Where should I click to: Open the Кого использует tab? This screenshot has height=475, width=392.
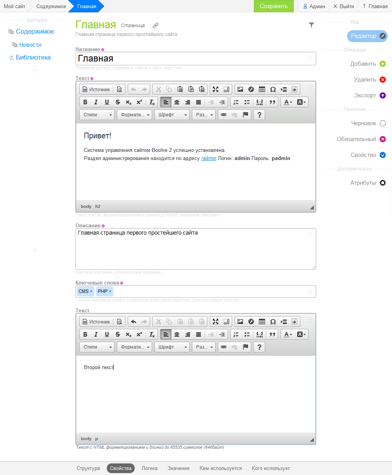(271, 468)
